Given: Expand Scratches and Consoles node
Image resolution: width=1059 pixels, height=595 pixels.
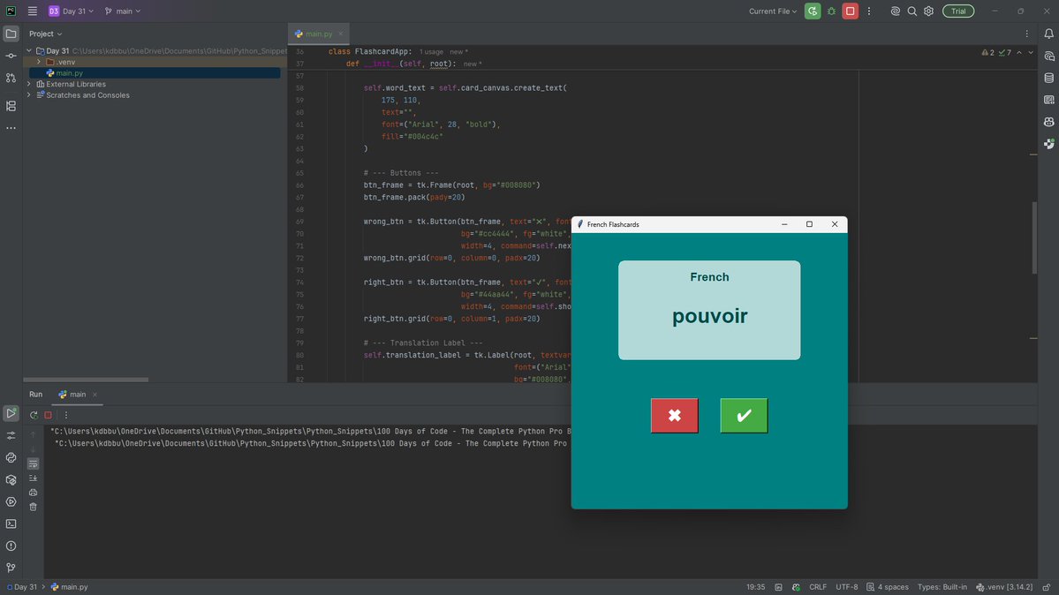Looking at the screenshot, I should coord(29,95).
